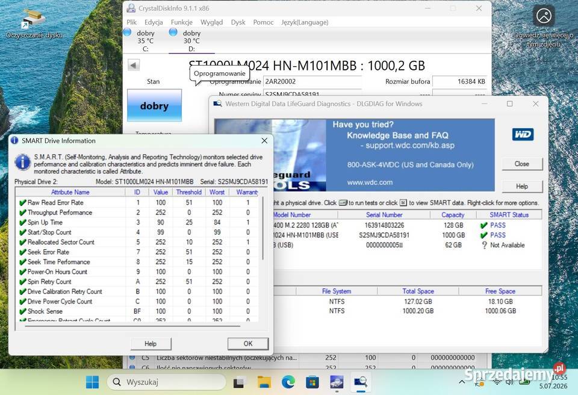The image size is (578, 395).
Task: Click Help in the SMART Drive Information dialog
Action: tap(151, 344)
